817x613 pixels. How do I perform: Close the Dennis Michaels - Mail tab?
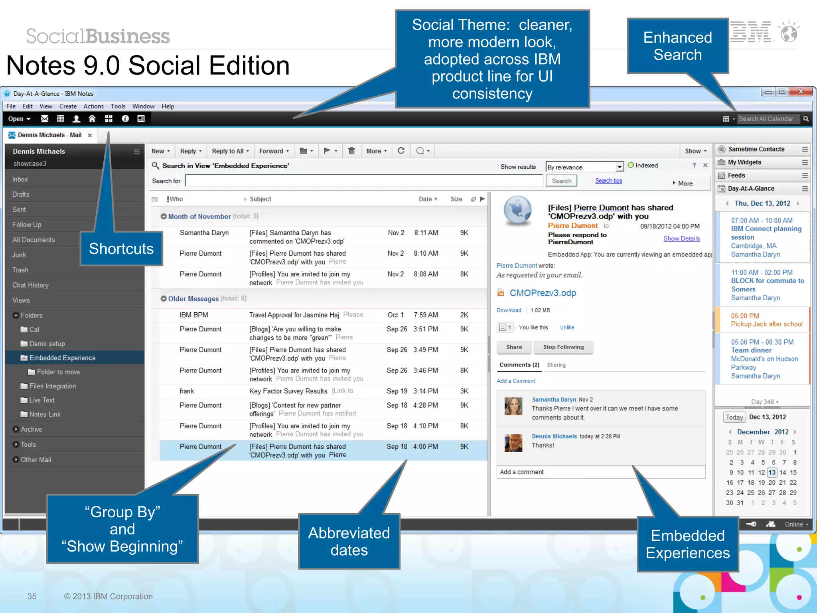(x=90, y=135)
